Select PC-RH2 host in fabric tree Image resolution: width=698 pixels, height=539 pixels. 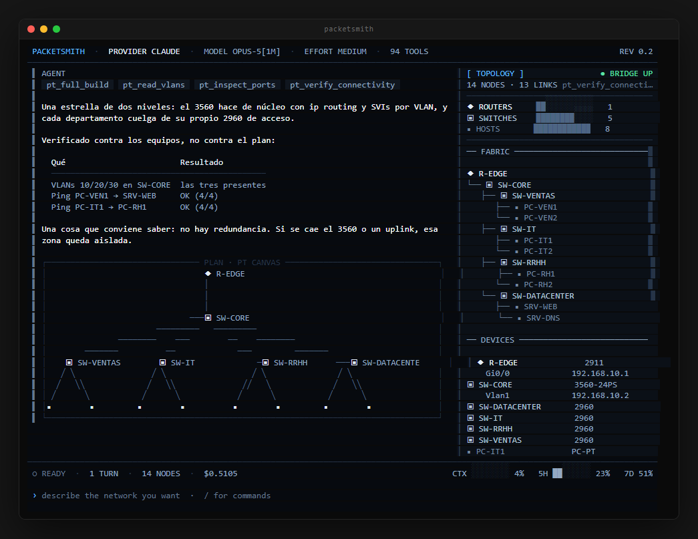click(538, 285)
